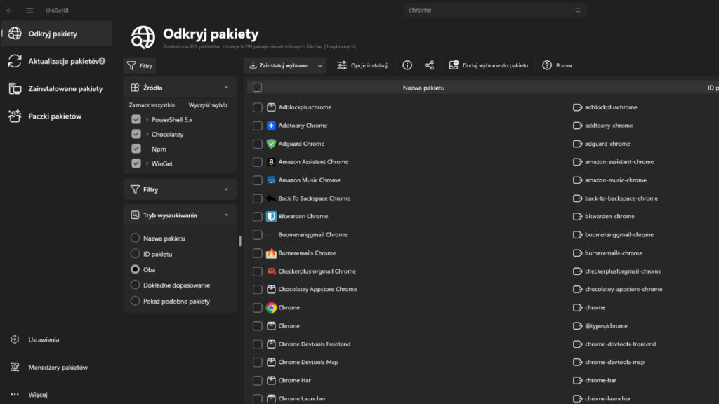Open the package info icon on the toolbar
This screenshot has width=719, height=404.
click(407, 65)
